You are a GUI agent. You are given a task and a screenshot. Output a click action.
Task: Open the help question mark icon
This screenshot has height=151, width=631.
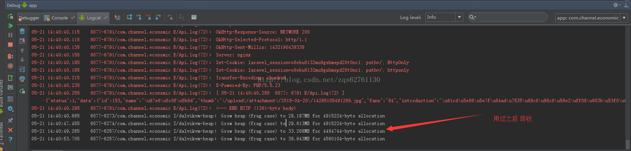(x=10, y=140)
